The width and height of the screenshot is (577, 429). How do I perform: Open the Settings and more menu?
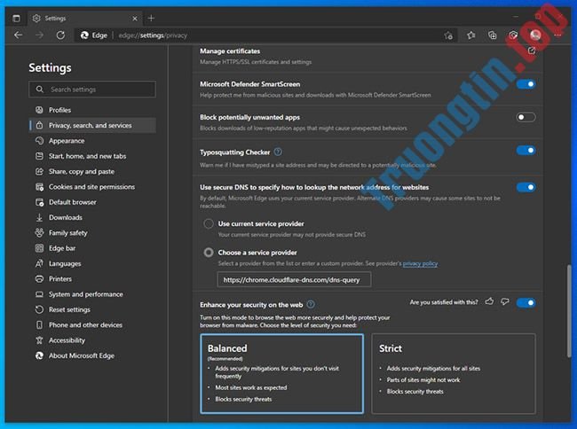557,35
